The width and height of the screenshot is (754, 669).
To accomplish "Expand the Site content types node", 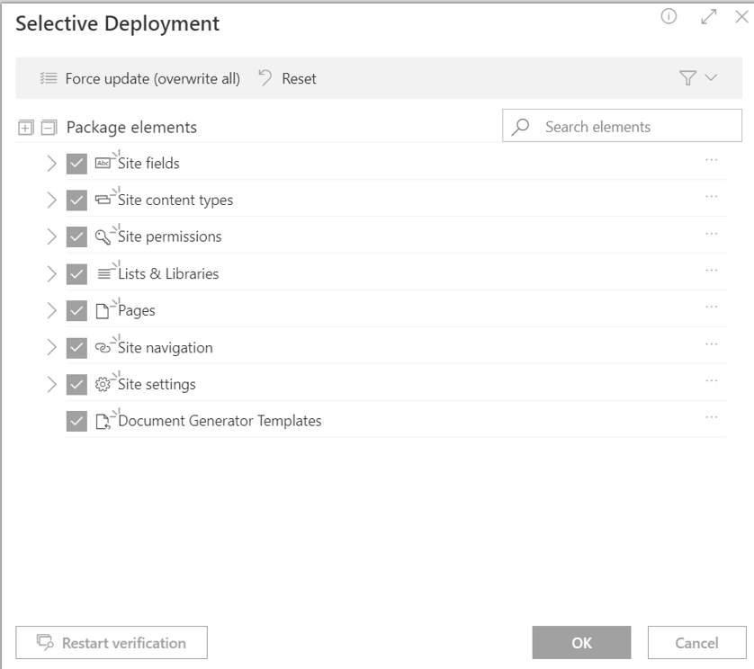I will (51, 200).
